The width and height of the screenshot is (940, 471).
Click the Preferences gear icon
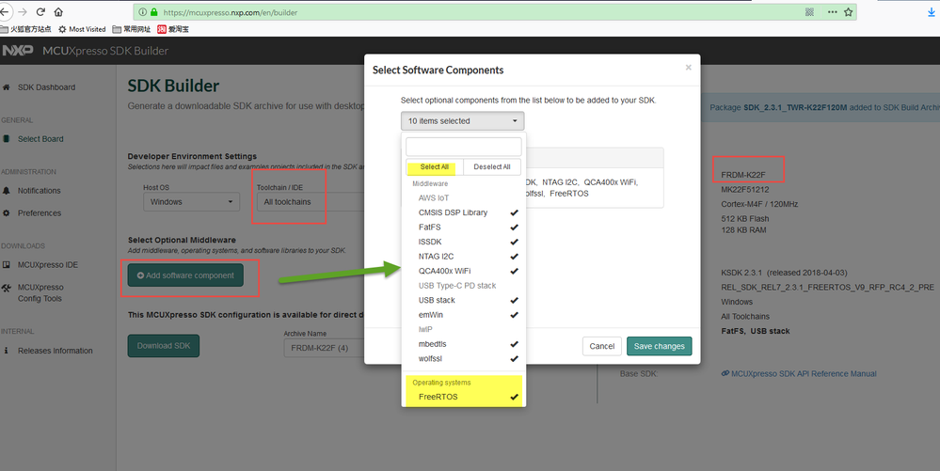pyautogui.click(x=6, y=213)
